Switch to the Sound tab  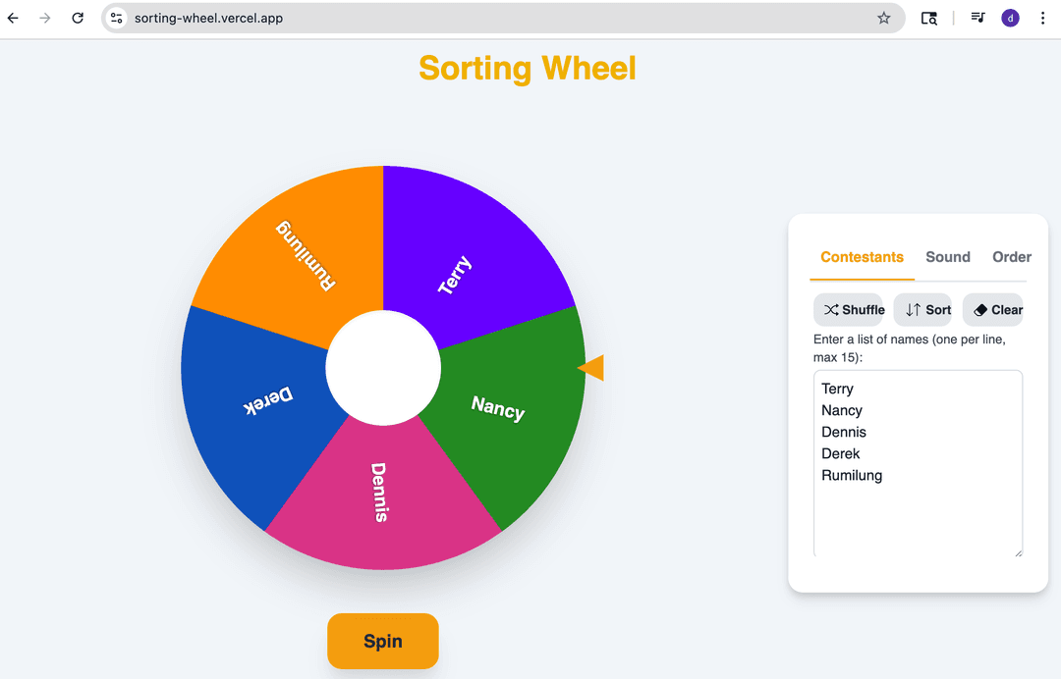click(947, 257)
